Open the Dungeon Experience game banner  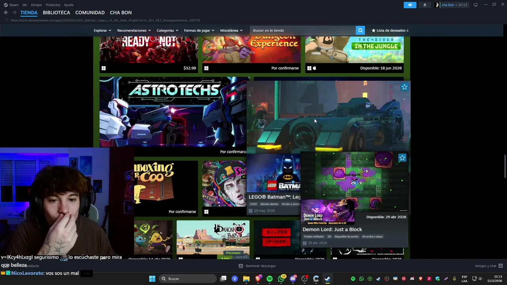click(x=251, y=49)
